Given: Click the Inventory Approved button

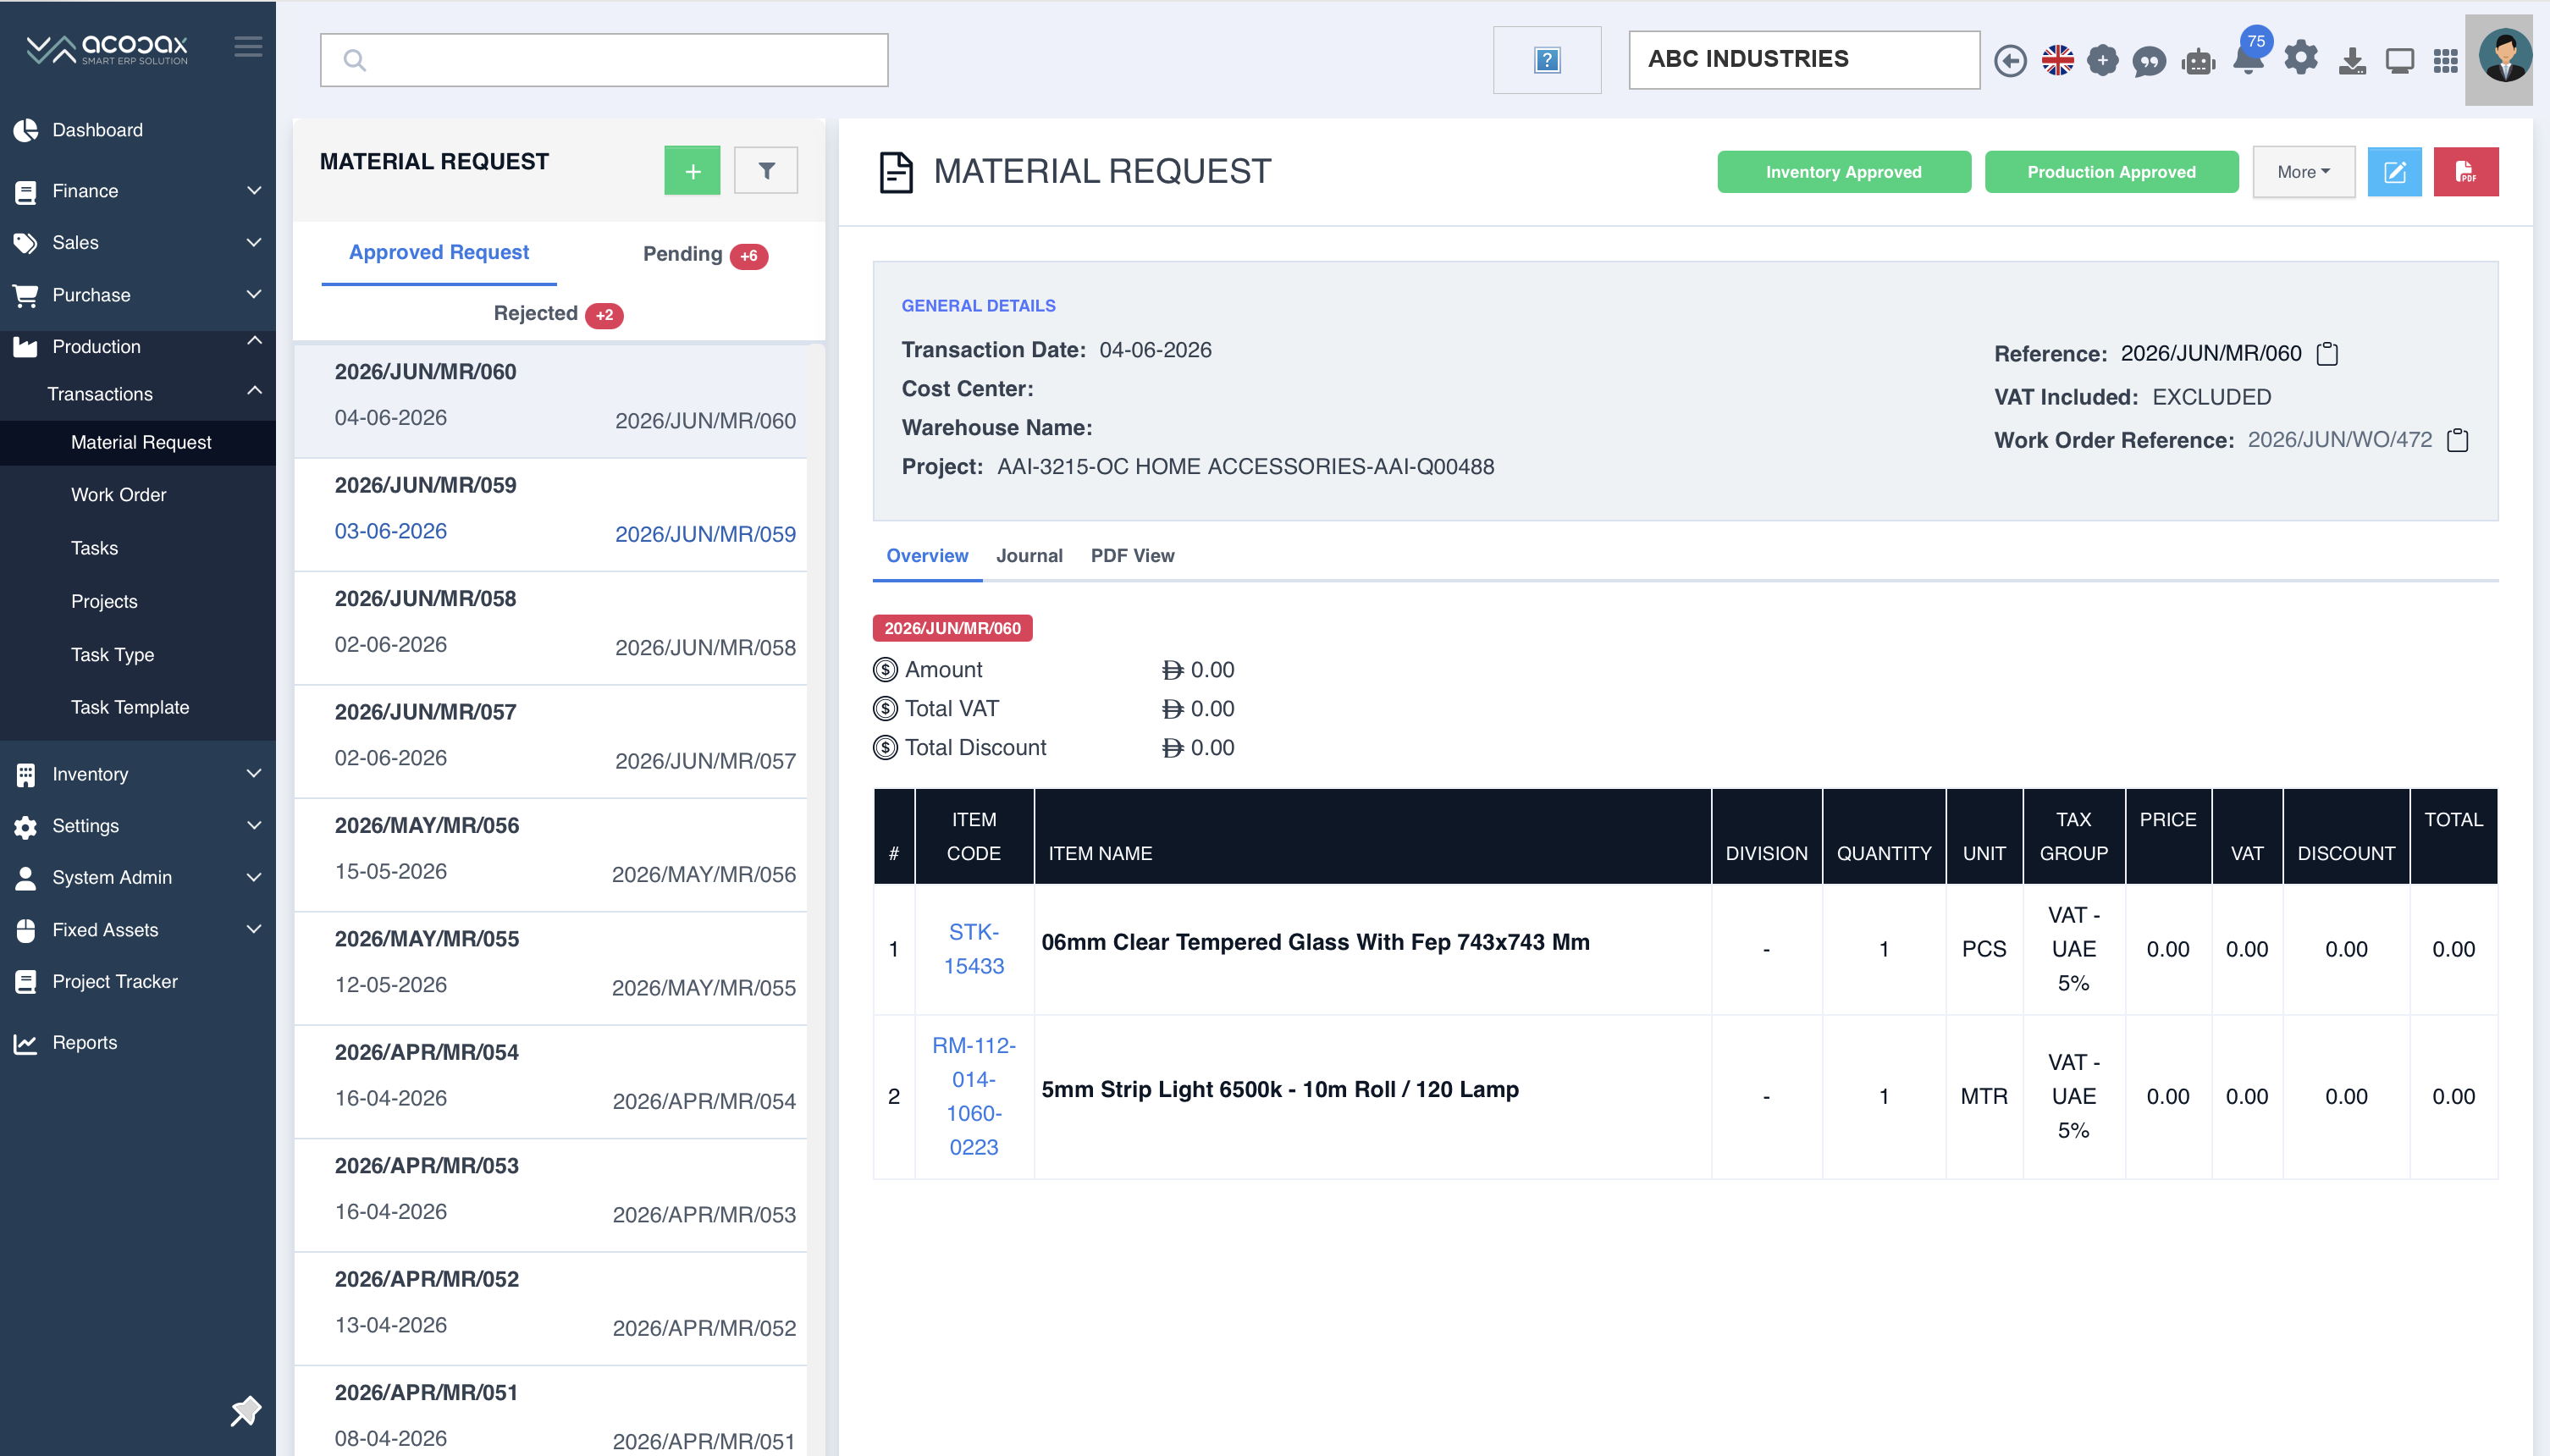Looking at the screenshot, I should 1843,172.
